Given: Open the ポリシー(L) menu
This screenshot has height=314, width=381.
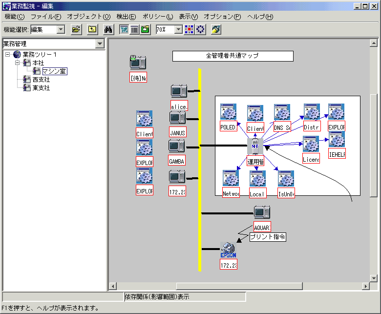Looking at the screenshot, I should (x=158, y=17).
